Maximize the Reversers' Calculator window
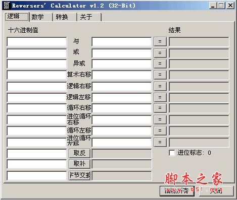 [x=221, y=6]
